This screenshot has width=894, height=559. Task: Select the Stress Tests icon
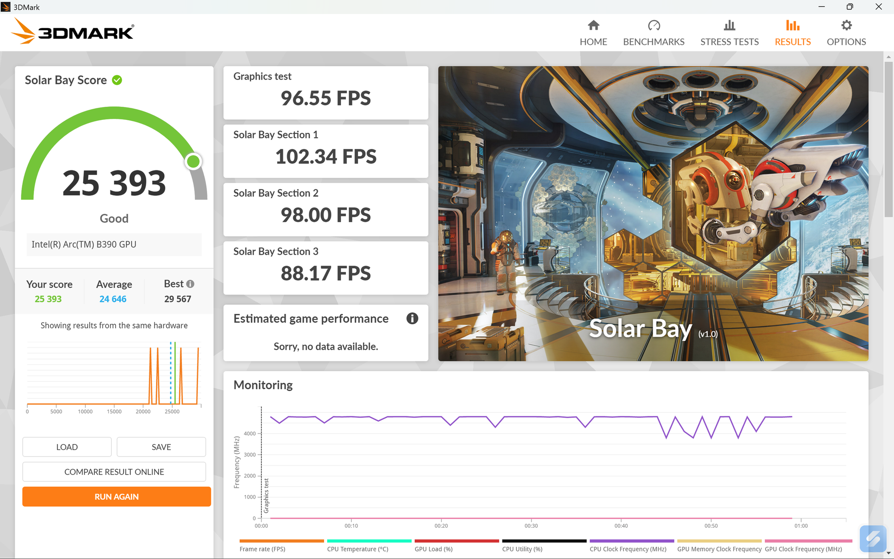[729, 26]
